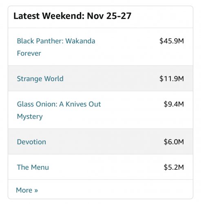Open Glass Onion: A Knives Out Mystery
The width and height of the screenshot is (201, 204).
59,110
